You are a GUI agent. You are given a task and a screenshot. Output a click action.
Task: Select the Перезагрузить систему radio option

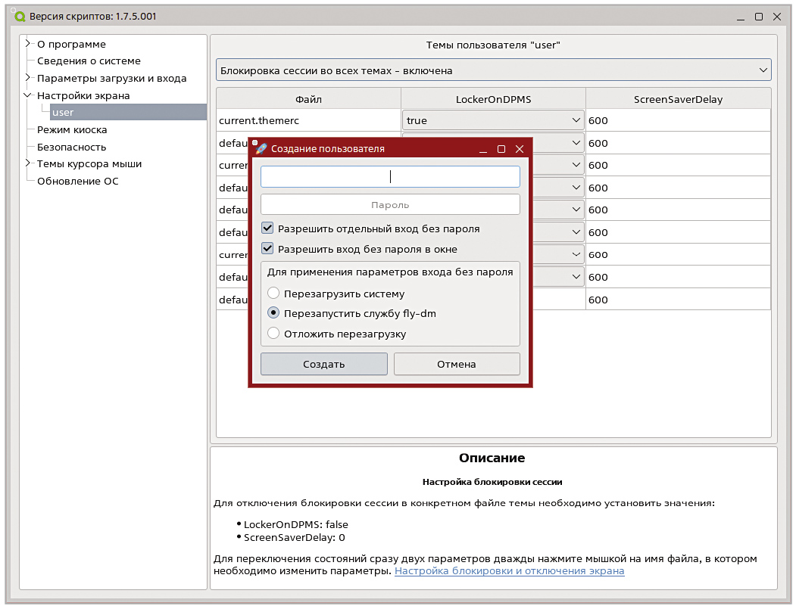(273, 293)
